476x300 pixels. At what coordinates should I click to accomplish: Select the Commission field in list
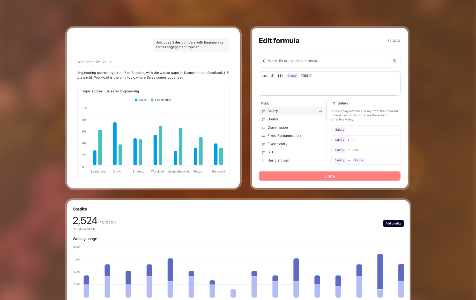(292, 128)
